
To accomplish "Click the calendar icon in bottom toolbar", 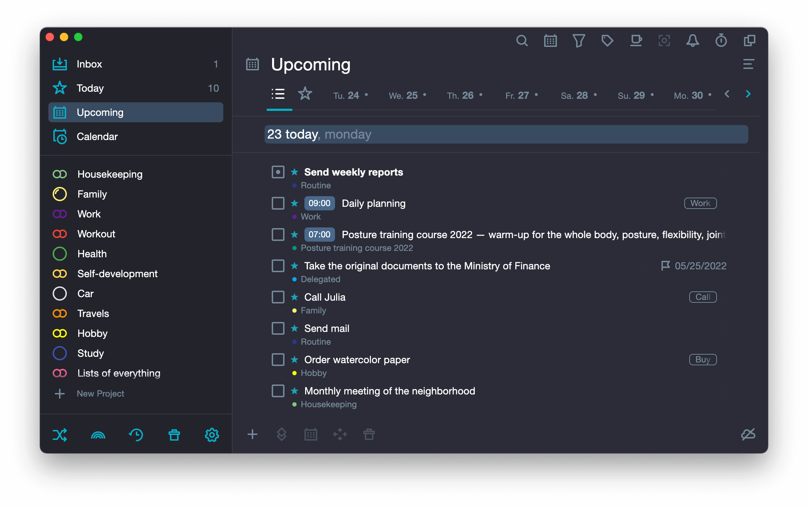I will [x=310, y=434].
